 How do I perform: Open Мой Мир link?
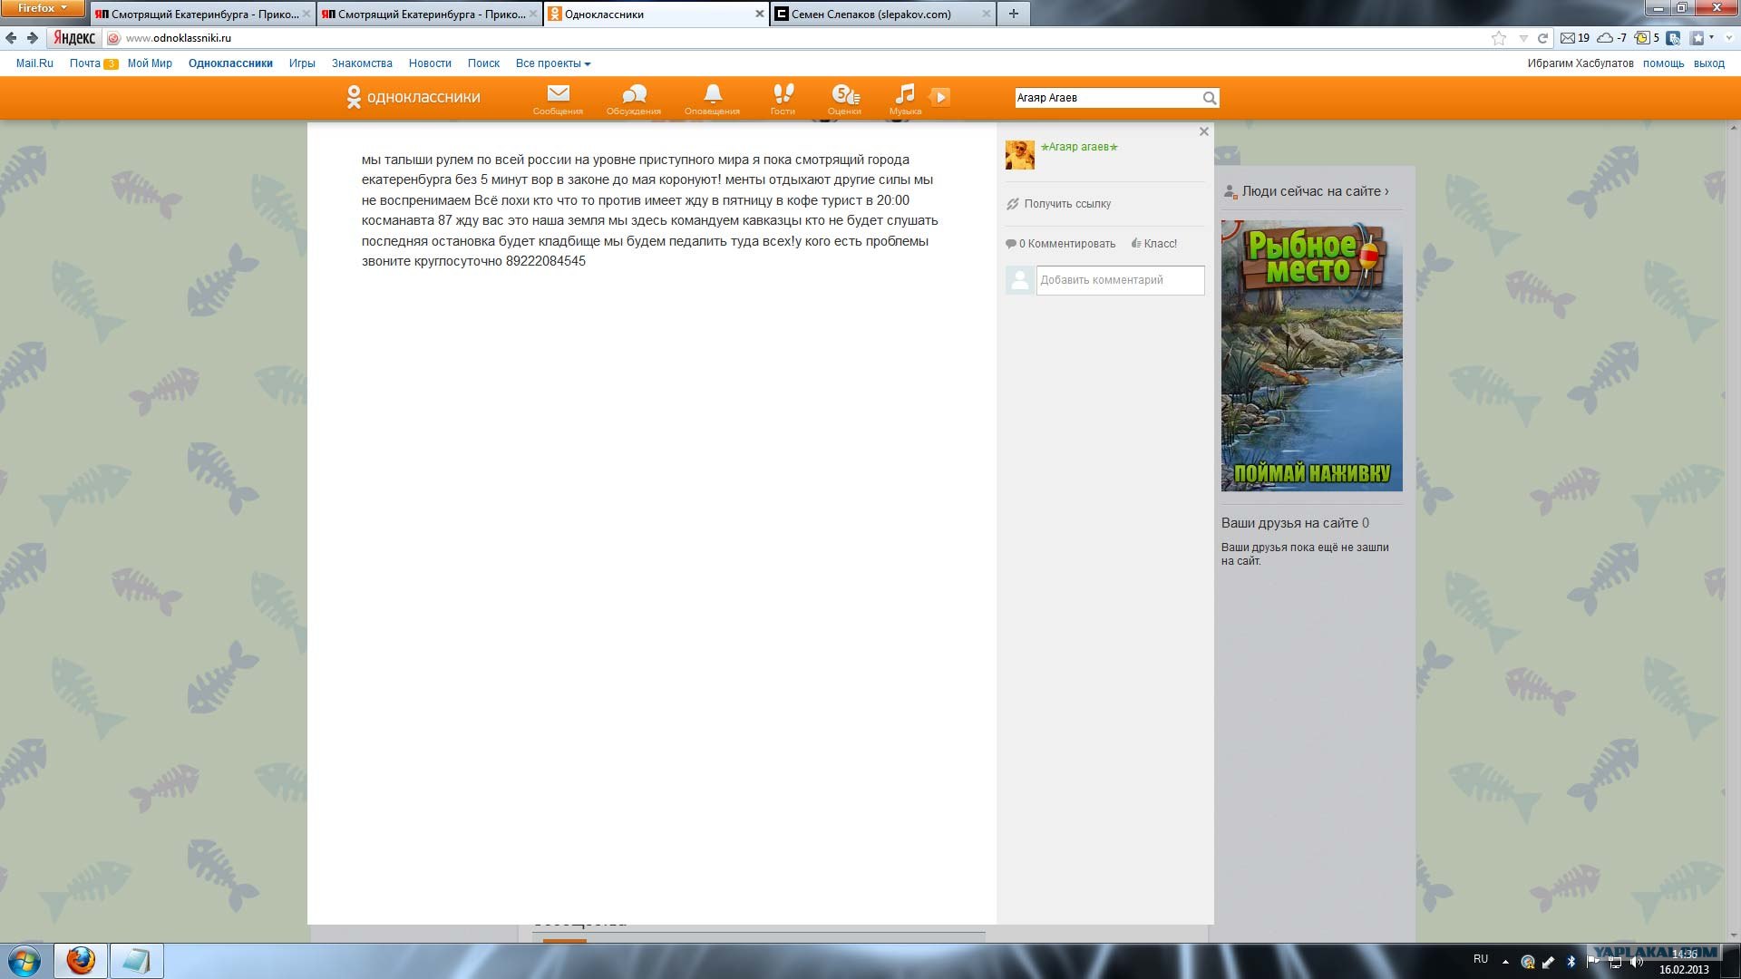(150, 63)
